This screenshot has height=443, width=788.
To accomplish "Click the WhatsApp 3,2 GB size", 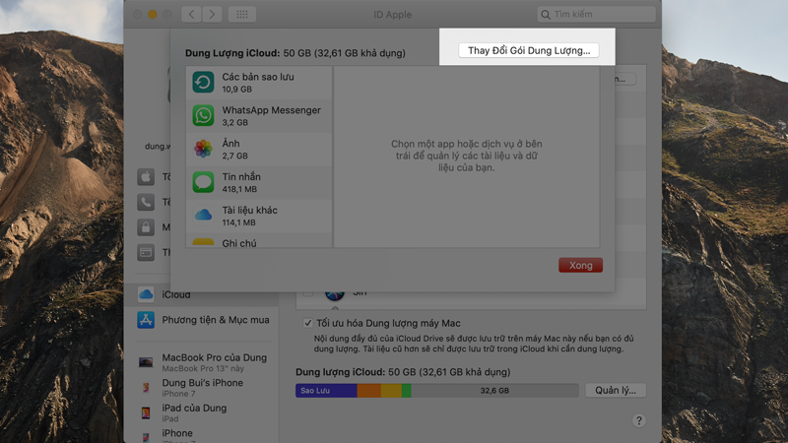I will [234, 122].
